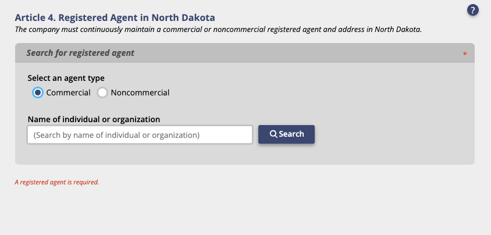491x235 pixels.
Task: Select the Commercial radio button
Action: pyautogui.click(x=38, y=92)
